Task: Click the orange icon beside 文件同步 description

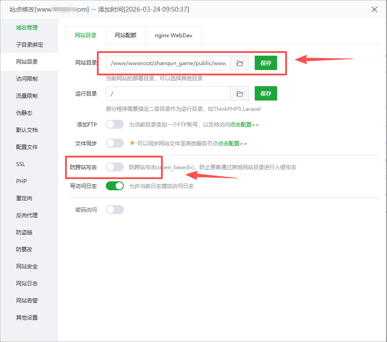Action: [x=132, y=143]
